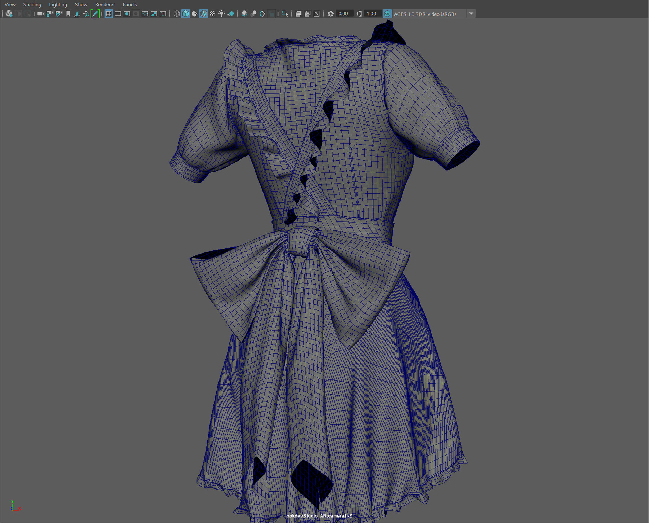
Task: Open the Renderer menu
Action: 105,4
